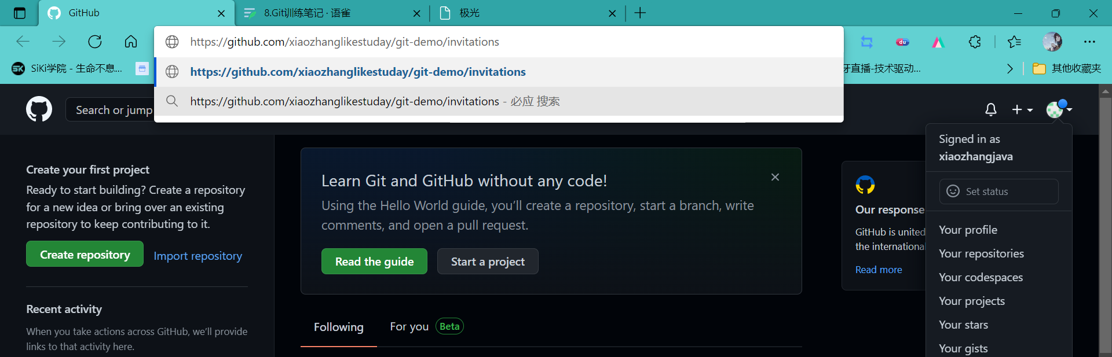
Task: Open the favorites star list icon
Action: click(x=1014, y=42)
